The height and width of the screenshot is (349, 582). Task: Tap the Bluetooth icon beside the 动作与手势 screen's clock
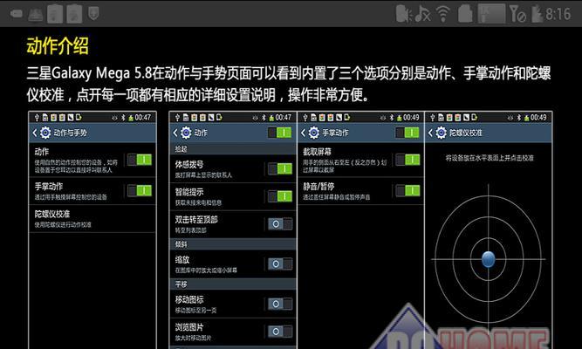pos(123,118)
